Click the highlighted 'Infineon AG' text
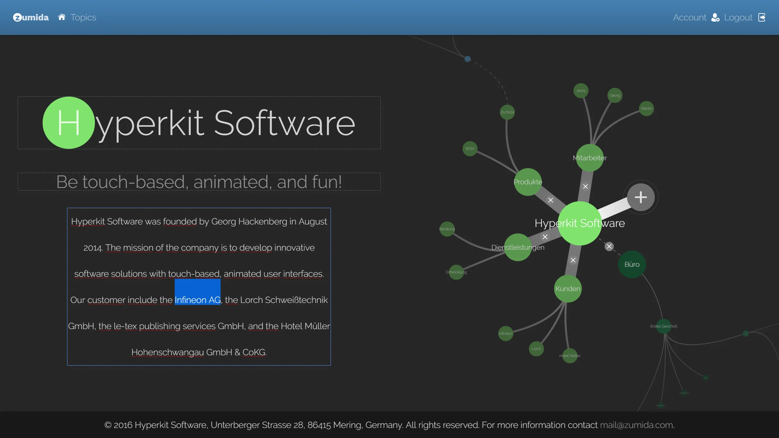Viewport: 779px width, 438px height. tap(198, 300)
